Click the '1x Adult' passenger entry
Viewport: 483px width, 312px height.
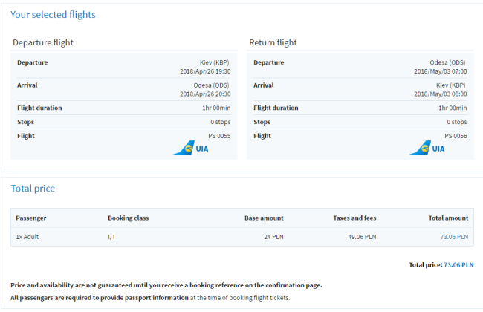[29, 237]
